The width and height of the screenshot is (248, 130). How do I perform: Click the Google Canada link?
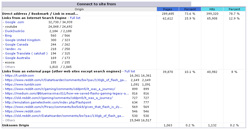click(x=16, y=44)
